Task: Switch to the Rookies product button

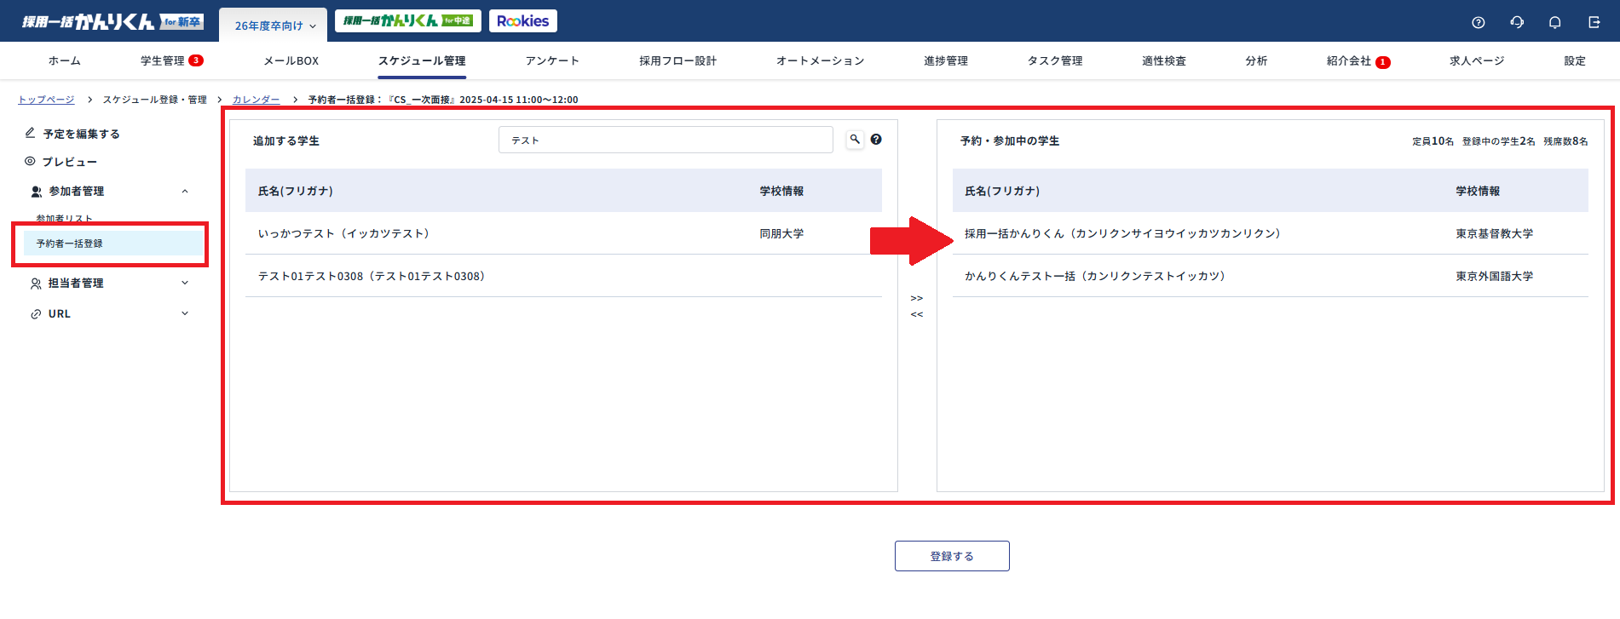Action: (522, 21)
